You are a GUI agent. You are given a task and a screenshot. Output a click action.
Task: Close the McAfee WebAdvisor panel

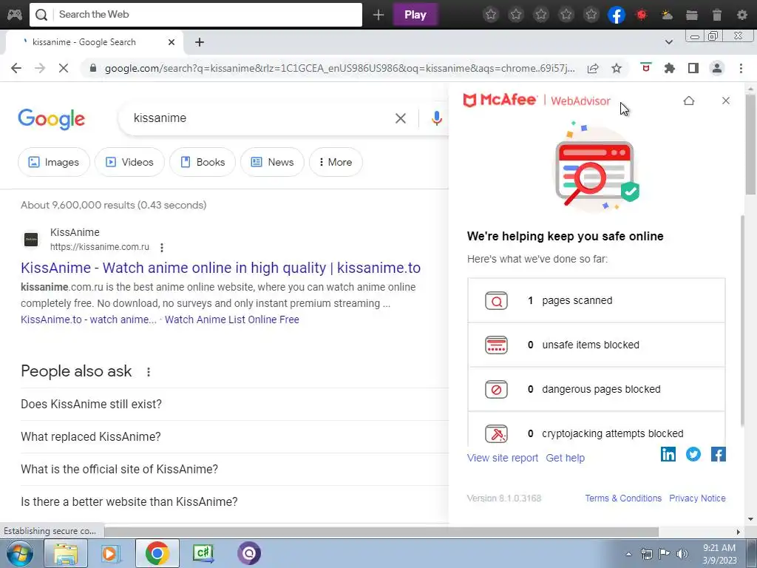(726, 101)
